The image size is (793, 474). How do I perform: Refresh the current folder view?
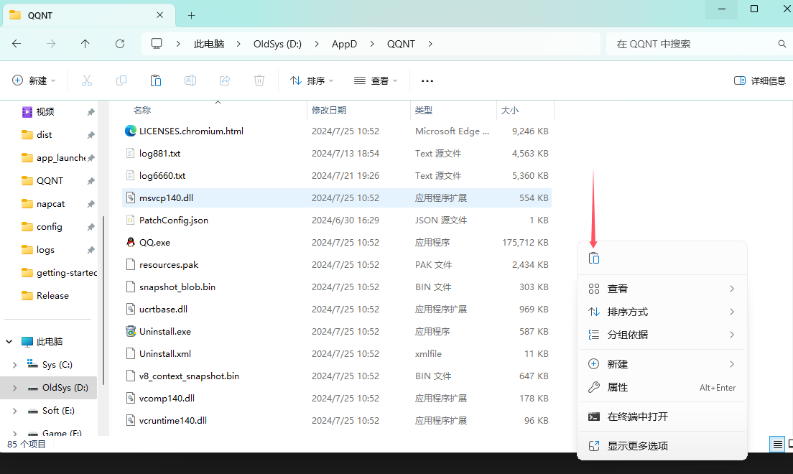pos(120,44)
